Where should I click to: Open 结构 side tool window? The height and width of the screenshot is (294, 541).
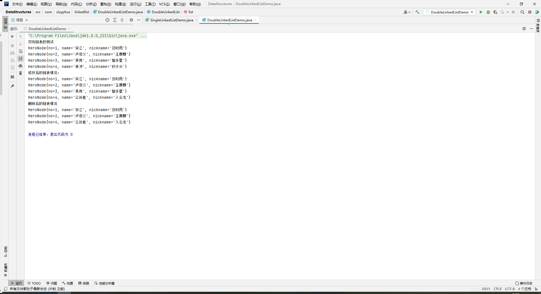tap(5, 252)
